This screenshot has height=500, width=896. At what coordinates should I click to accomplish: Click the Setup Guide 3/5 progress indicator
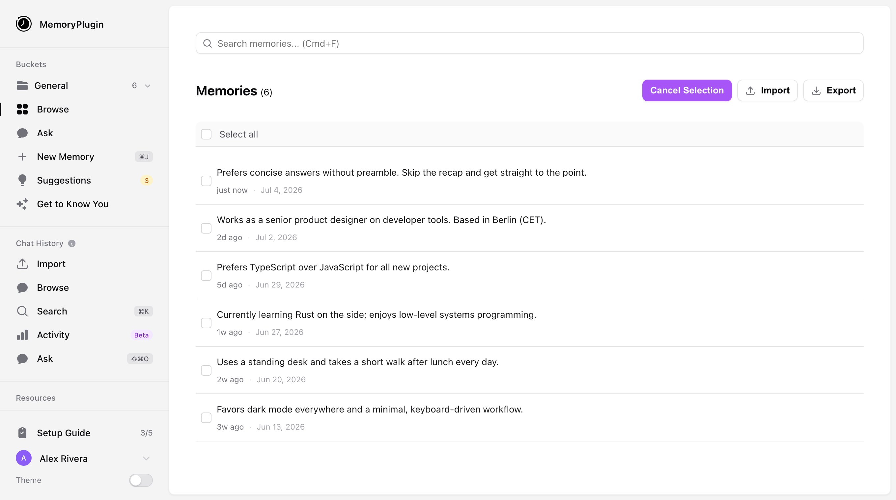pyautogui.click(x=147, y=433)
